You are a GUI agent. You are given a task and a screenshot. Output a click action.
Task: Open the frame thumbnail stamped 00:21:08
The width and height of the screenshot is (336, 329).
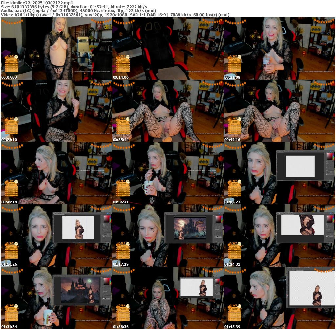[x=280, y=49]
